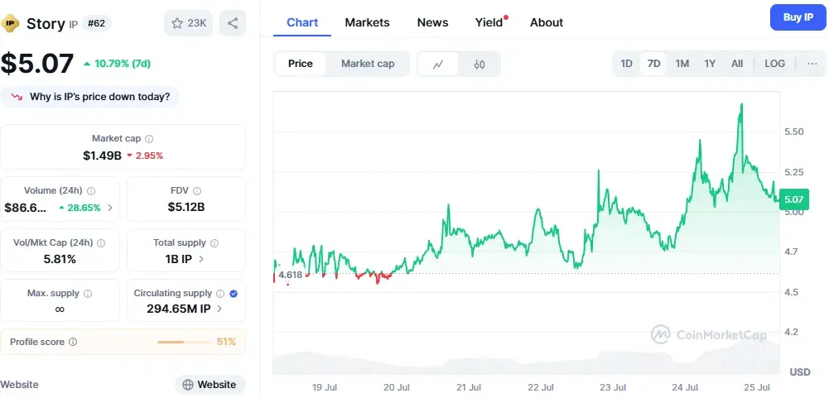Open the About tab
Screen dimensions: 829x398
546,22
